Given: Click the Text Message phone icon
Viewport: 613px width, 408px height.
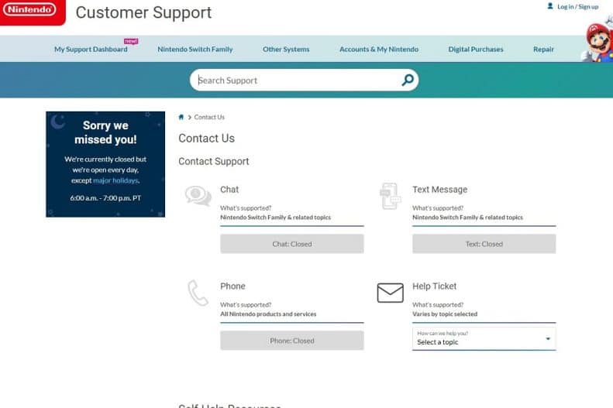Looking at the screenshot, I should click(390, 196).
